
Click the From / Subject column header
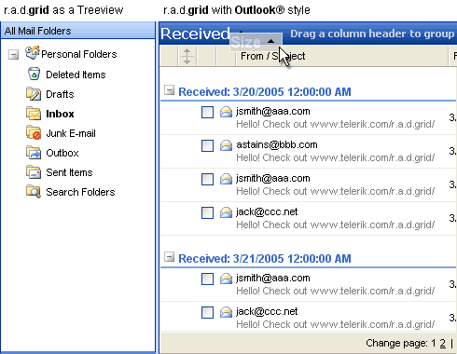(341, 56)
